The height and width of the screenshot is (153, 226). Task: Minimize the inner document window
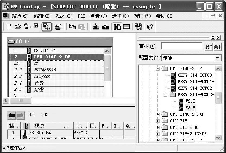click(x=205, y=16)
